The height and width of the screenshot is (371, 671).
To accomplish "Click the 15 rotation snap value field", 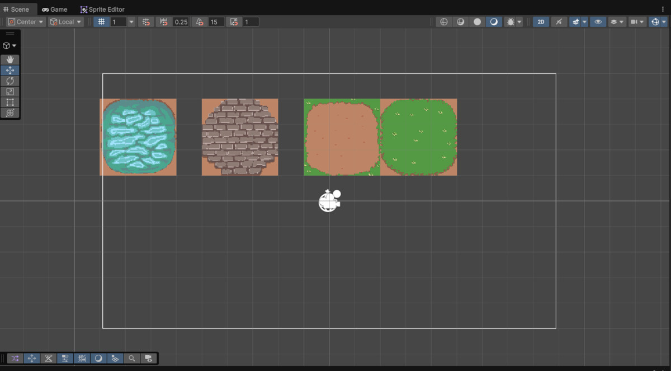I will [x=216, y=22].
